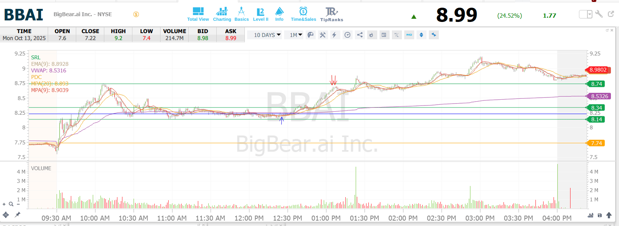The image size is (619, 226).
Task: Select the EMA(9): 8.8928 indicator label
Action: coord(50,64)
